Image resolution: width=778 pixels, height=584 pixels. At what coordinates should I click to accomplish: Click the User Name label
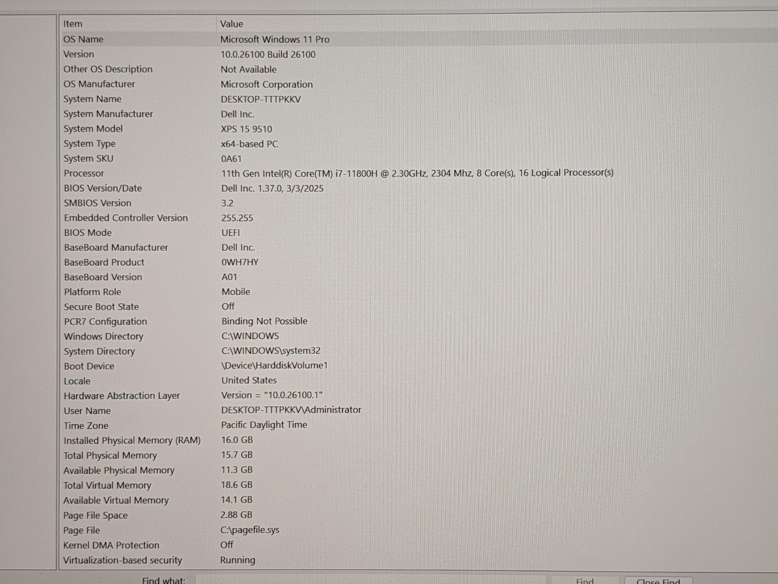pyautogui.click(x=87, y=411)
